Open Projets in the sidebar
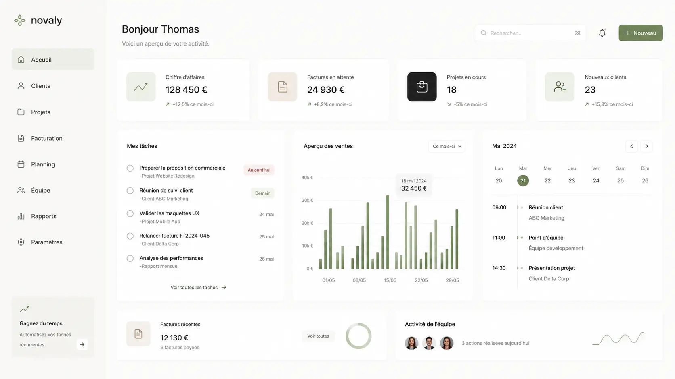 53,112
